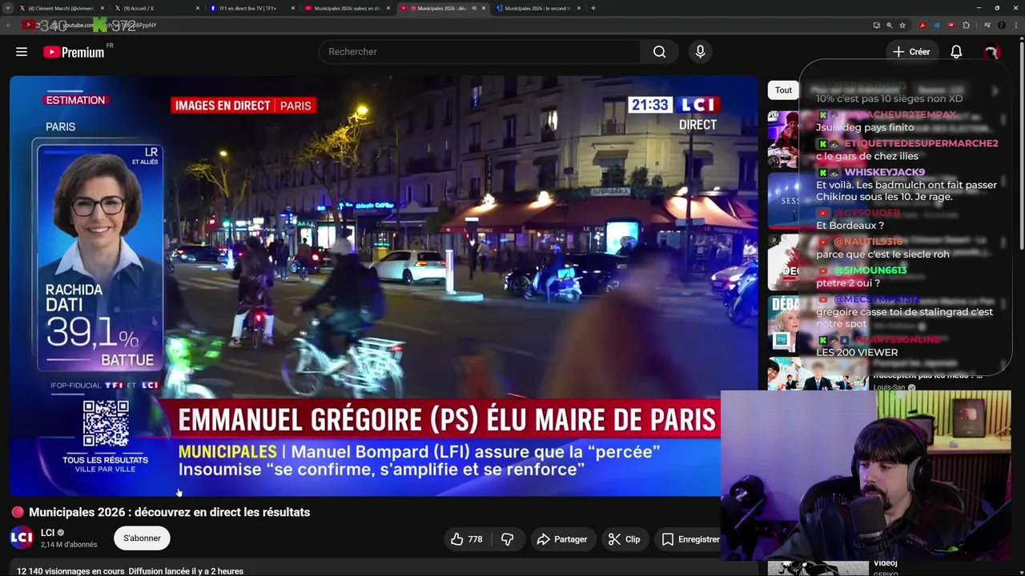
Task: Bookmark page with star icon
Action: pos(902,25)
